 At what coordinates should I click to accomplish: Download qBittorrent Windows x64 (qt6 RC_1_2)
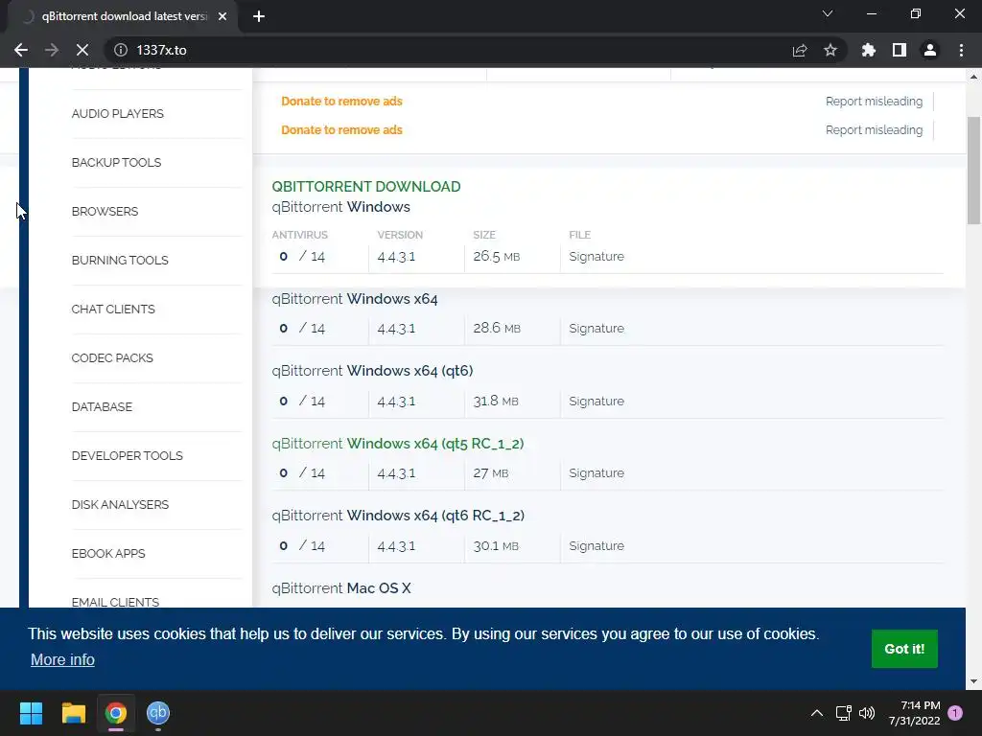[x=398, y=516]
